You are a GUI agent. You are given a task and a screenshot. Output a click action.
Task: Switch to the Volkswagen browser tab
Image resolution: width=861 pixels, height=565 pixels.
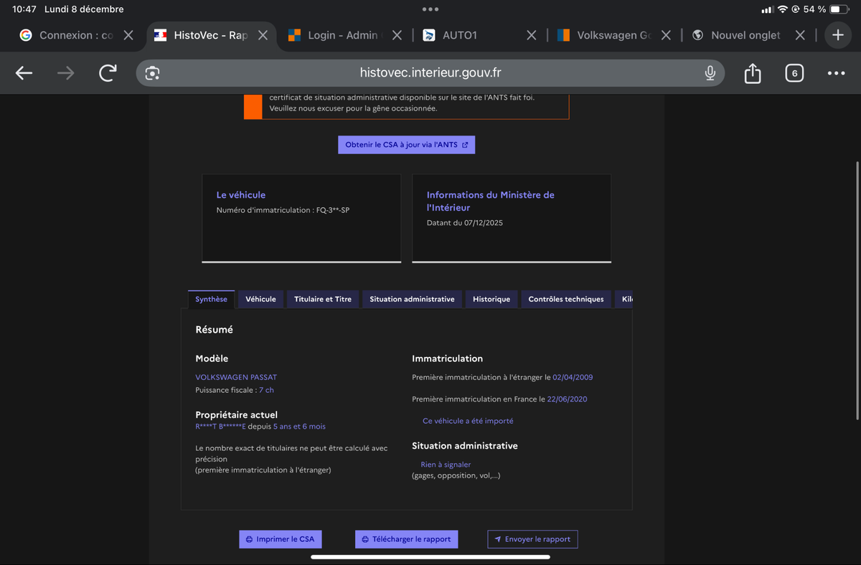[x=606, y=35]
